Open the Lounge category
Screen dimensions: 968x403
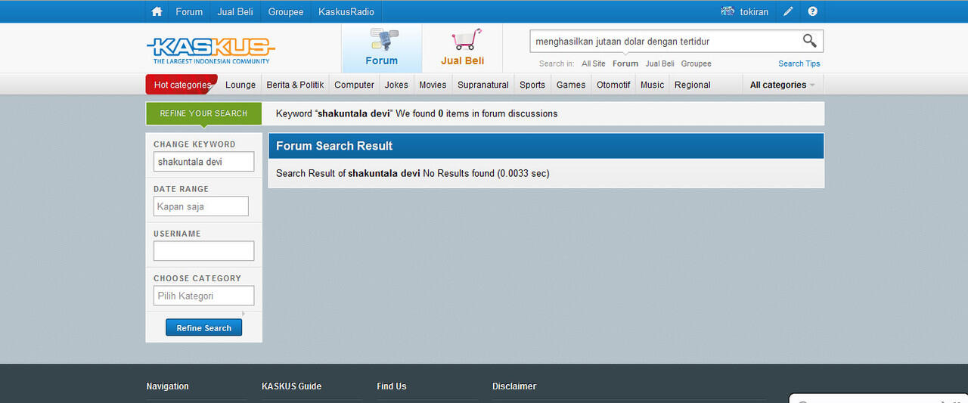pos(240,85)
